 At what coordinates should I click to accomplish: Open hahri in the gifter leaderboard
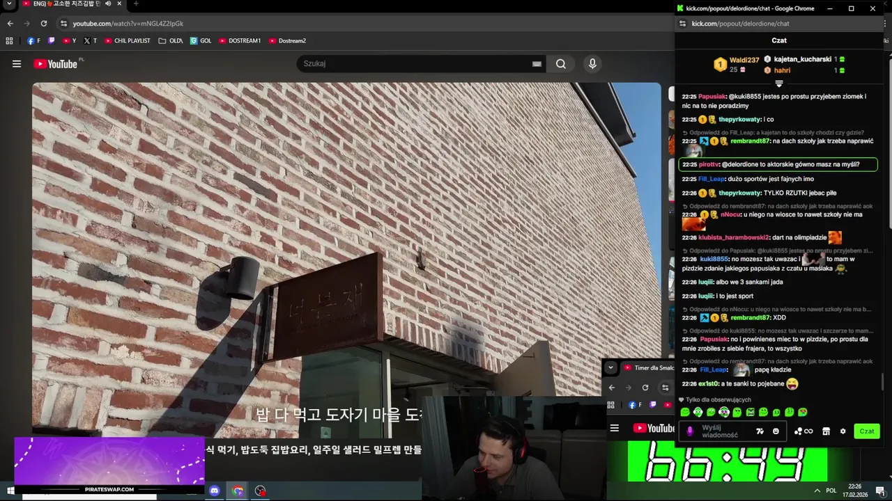(782, 71)
